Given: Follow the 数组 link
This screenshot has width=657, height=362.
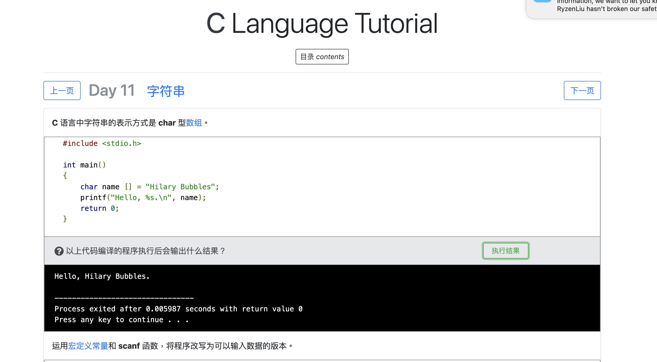Looking at the screenshot, I should coord(194,123).
